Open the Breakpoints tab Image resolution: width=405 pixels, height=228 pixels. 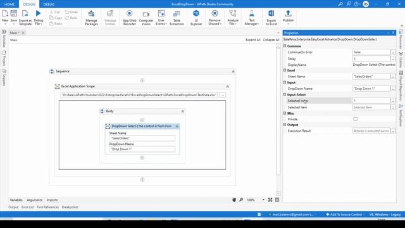[x=70, y=207]
